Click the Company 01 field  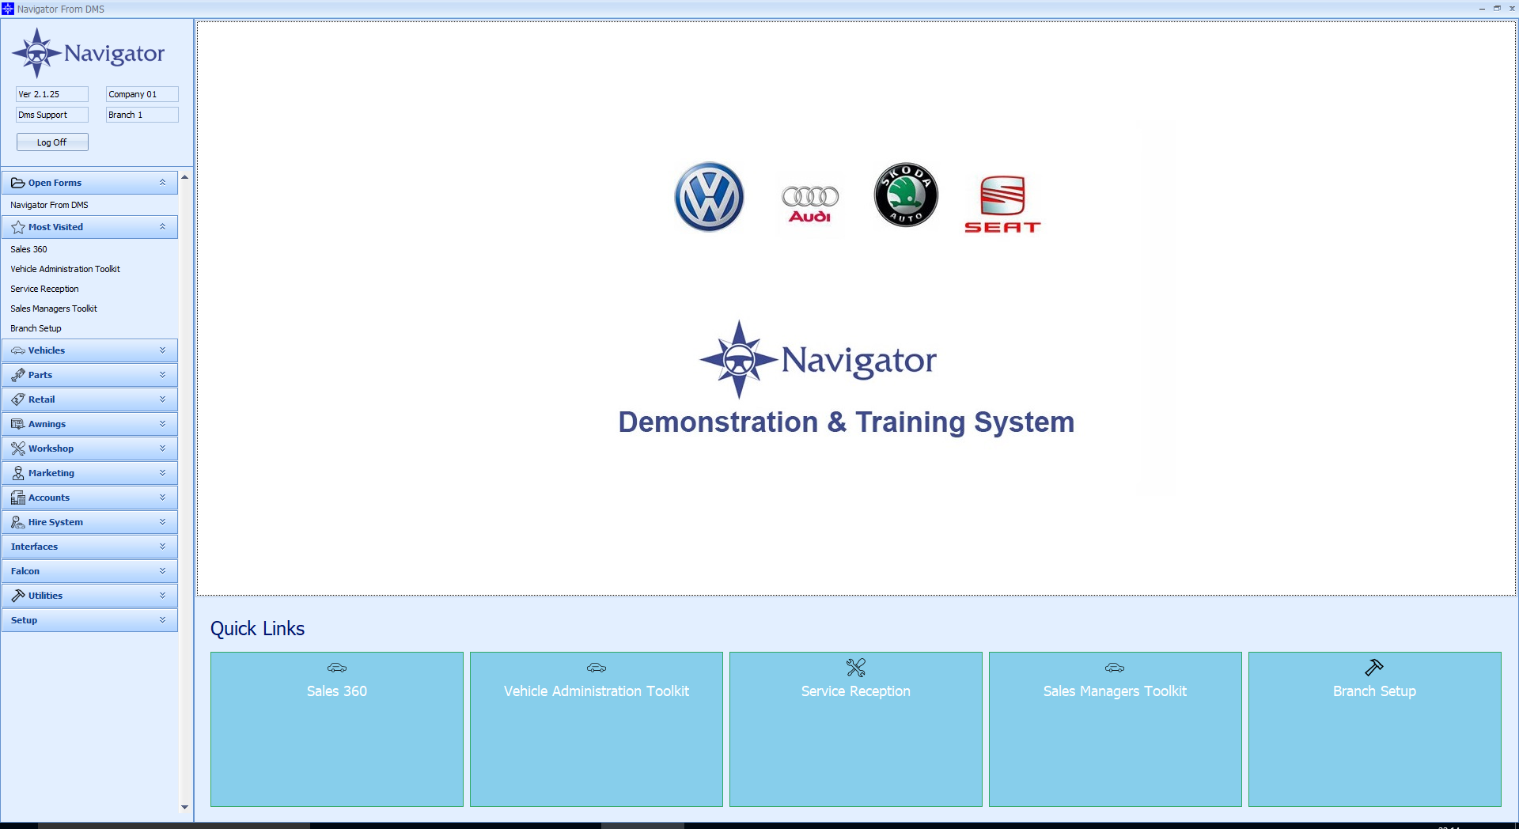tap(142, 94)
